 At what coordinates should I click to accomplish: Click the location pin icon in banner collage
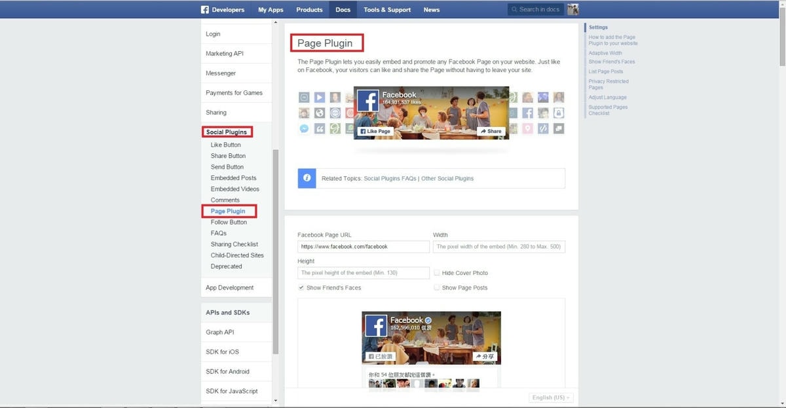tap(527, 128)
